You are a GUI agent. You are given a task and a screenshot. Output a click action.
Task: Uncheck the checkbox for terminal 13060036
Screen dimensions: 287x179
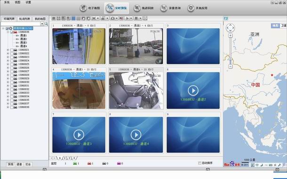coord(12,32)
